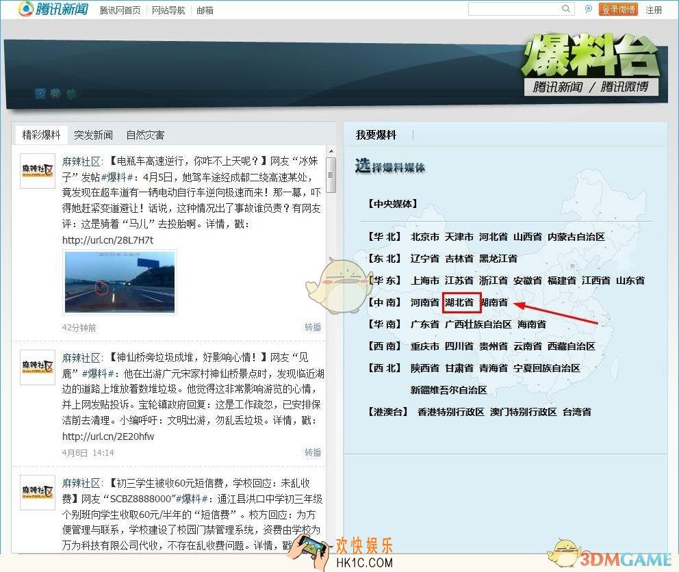Screen dimensions: 679x572
Task: Open link http://url.cn/28L7H7t
Action: 108,240
